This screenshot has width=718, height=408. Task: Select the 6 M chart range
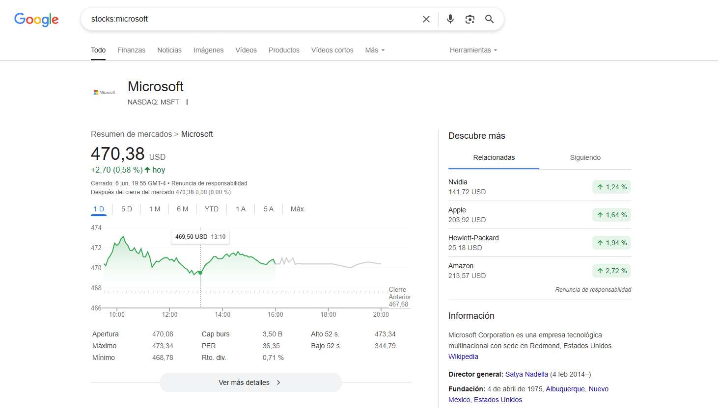coord(183,209)
